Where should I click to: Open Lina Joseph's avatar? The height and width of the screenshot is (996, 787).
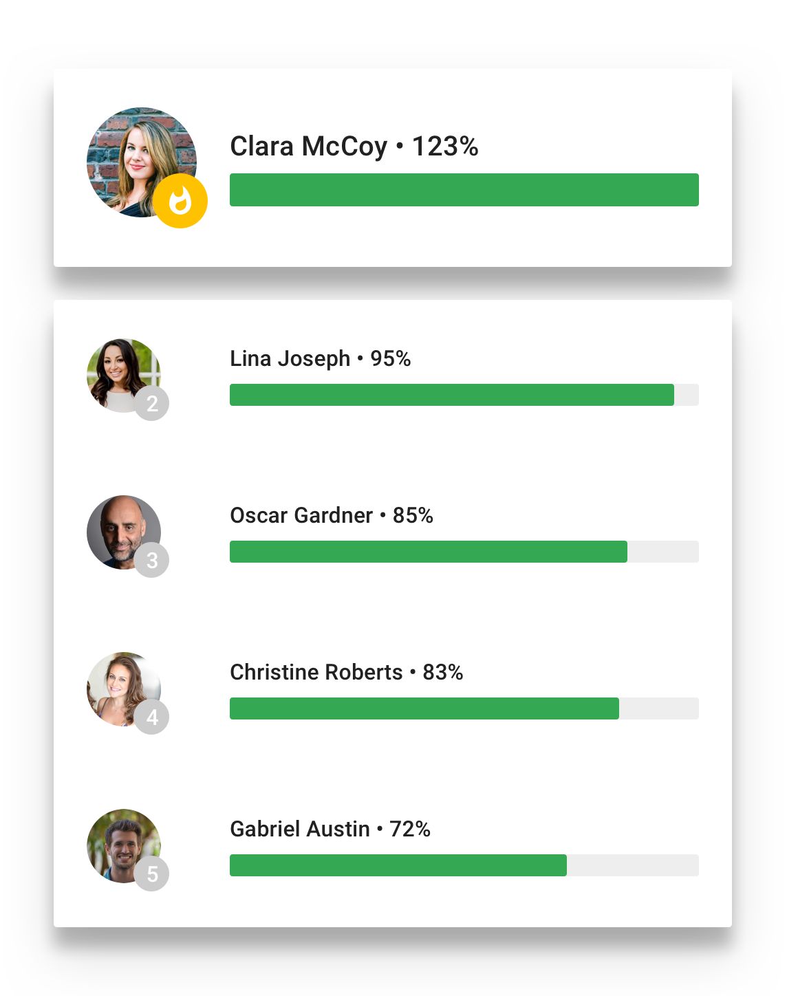(x=118, y=371)
